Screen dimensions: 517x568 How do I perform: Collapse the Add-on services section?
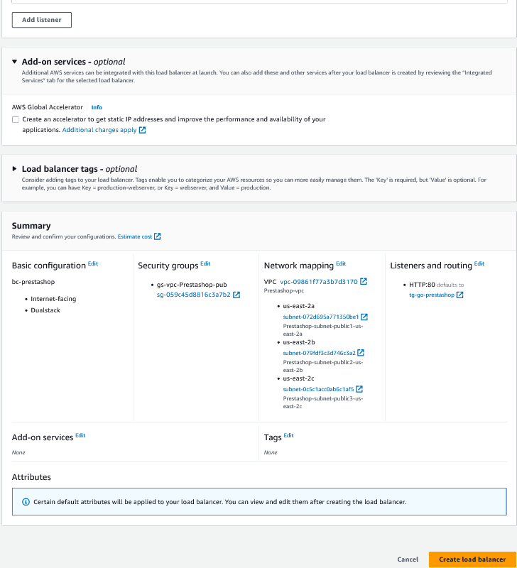(15, 62)
